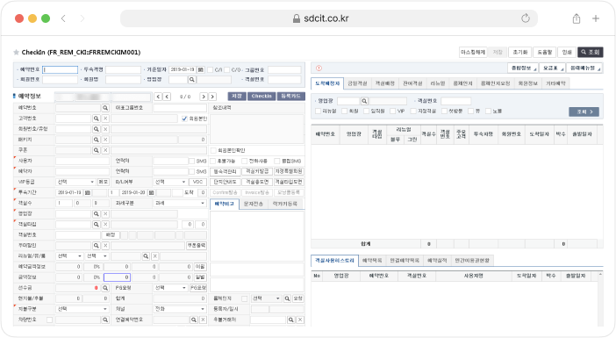This screenshot has width=616, height=338.
Task: Search the 회원번호/유형 field
Action: 97,129
